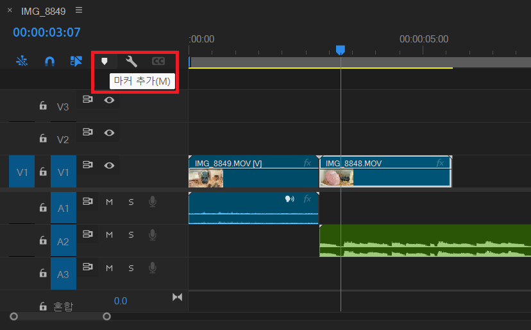Solo track A3 with S button

131,268
